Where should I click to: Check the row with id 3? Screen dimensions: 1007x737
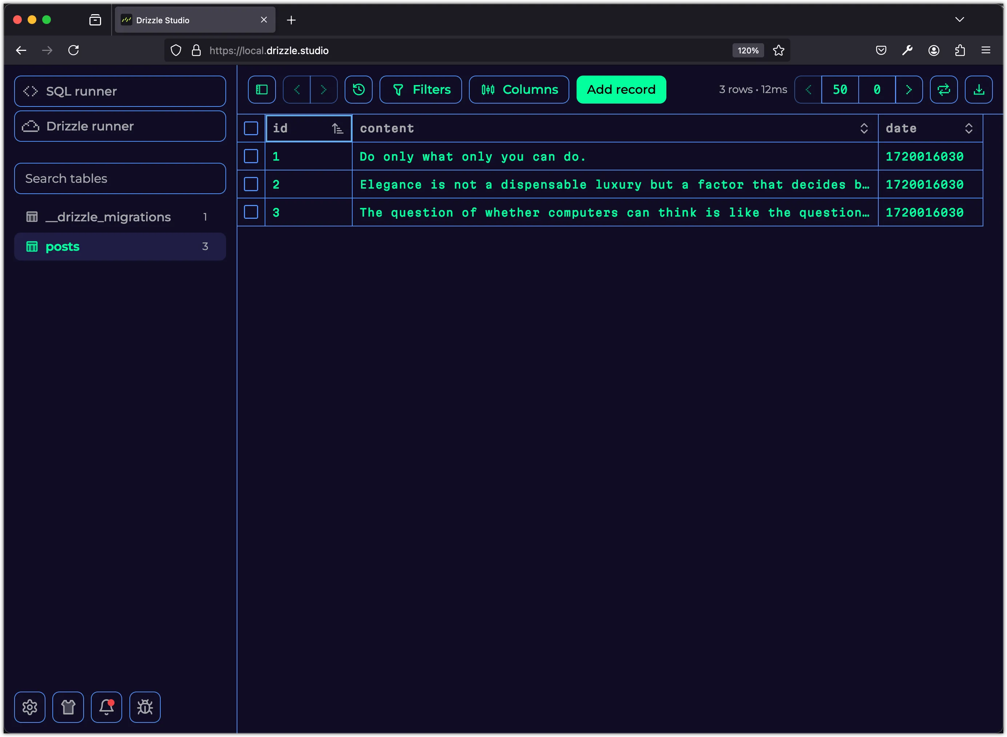[x=251, y=212]
